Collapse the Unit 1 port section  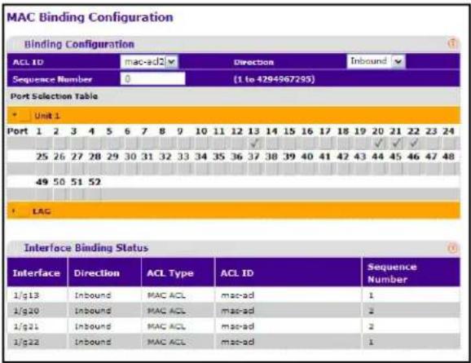(x=15, y=116)
